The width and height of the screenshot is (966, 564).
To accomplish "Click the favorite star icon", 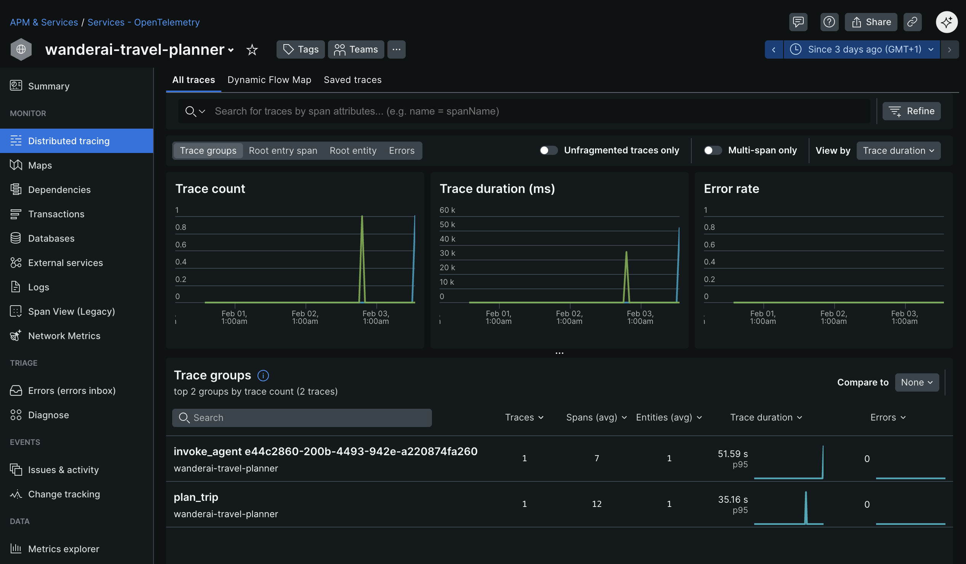I will pos(252,50).
